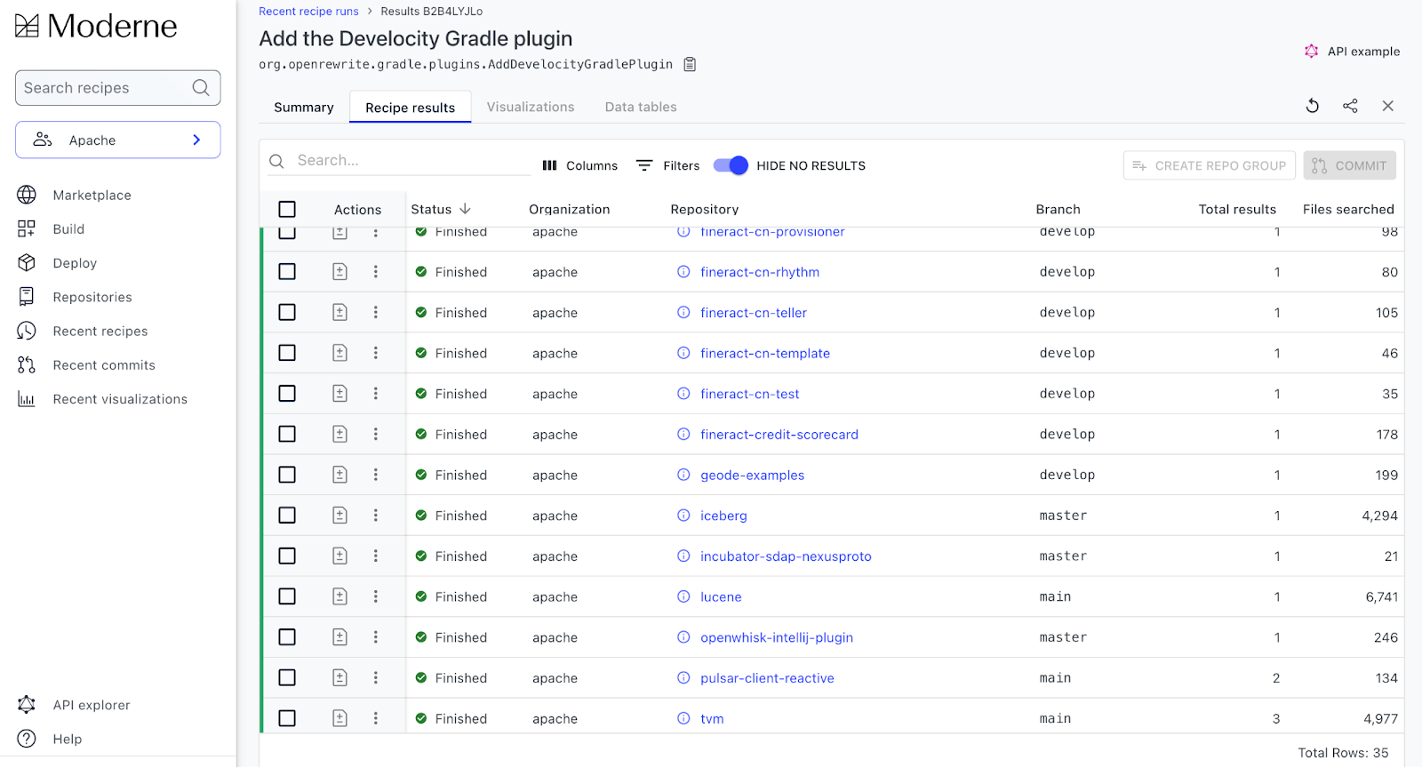Open actions menu for pulsar-client-reactive row
Image resolution: width=1422 pixels, height=768 pixels.
click(376, 678)
